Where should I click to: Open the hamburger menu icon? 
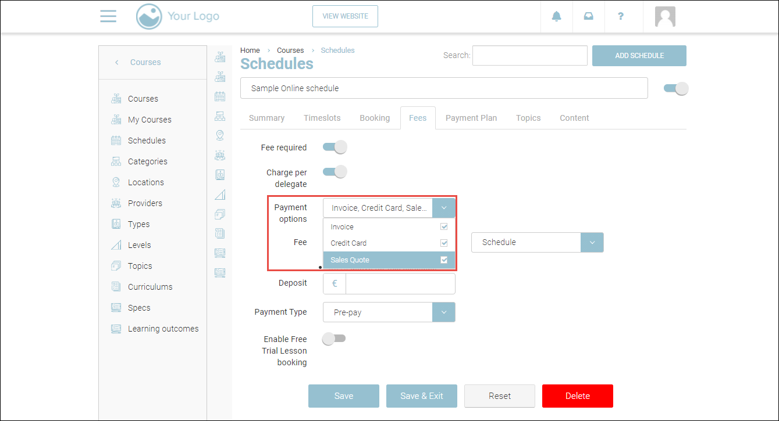(x=108, y=16)
